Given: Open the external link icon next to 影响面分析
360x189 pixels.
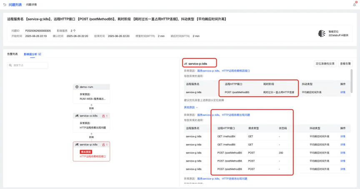Looking at the screenshot, I should [40, 54].
